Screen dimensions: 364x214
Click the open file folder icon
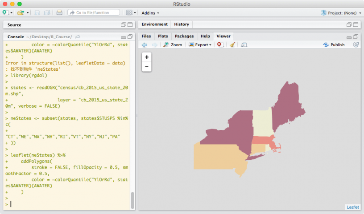click(20, 12)
